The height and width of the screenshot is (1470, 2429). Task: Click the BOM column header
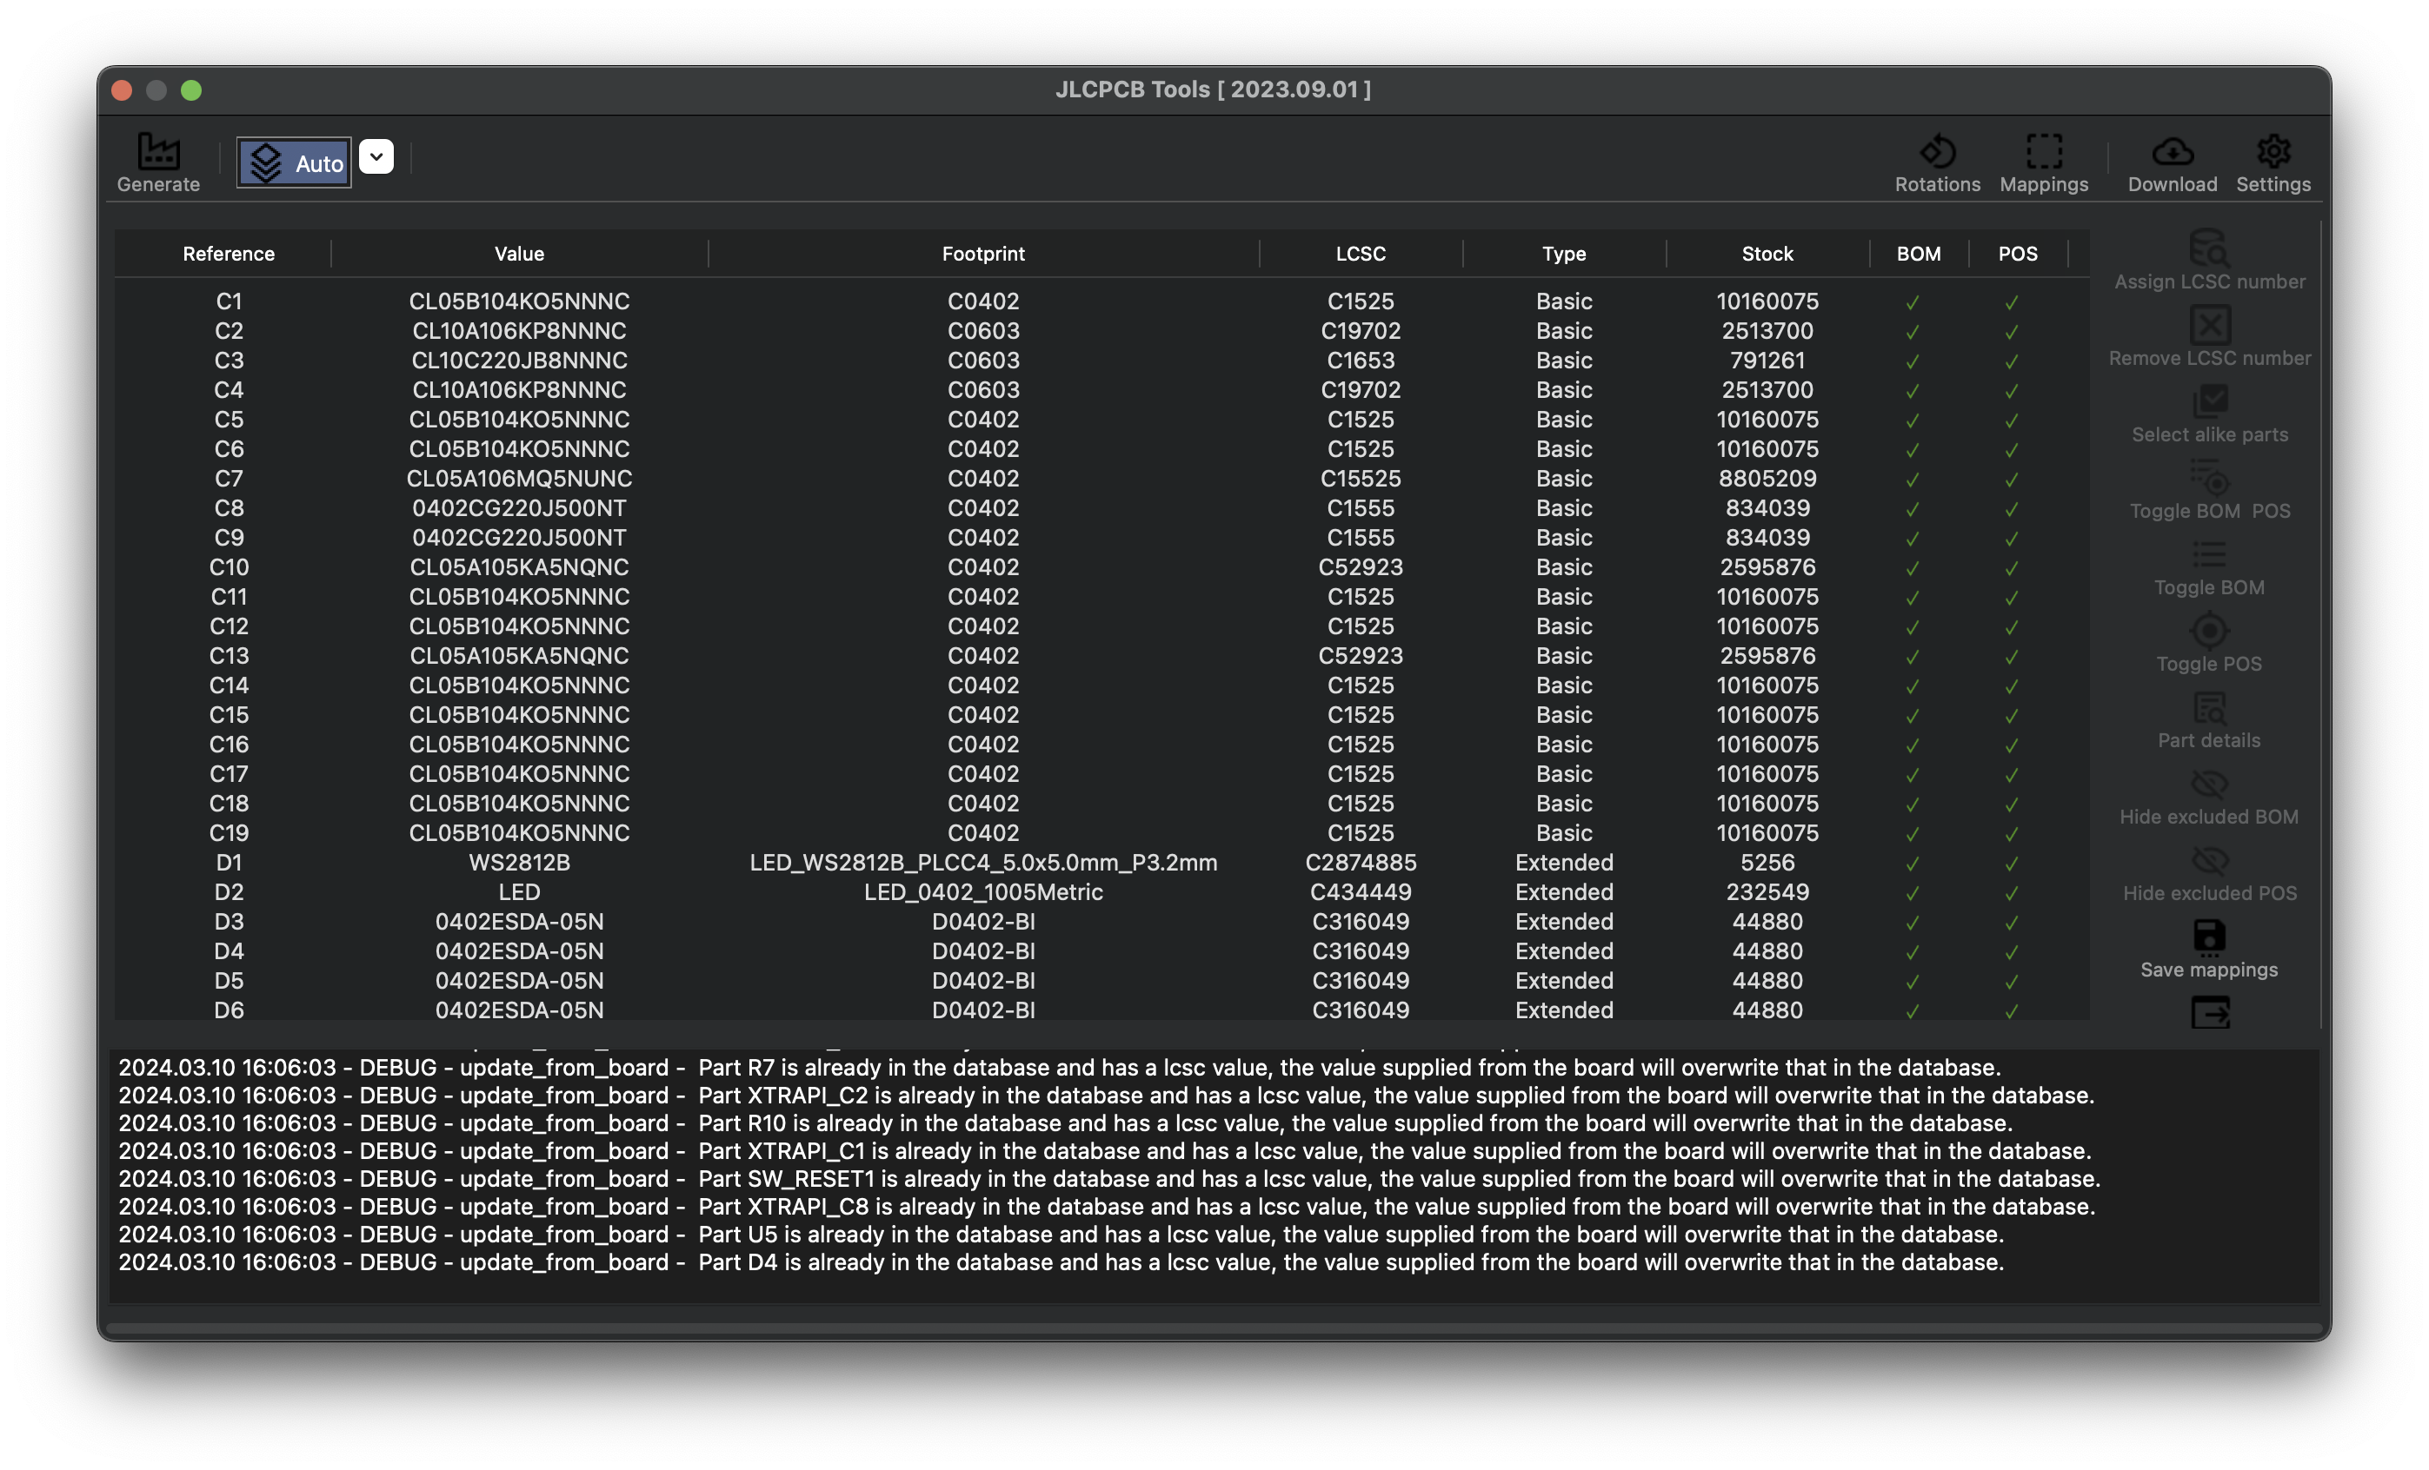point(1919,253)
